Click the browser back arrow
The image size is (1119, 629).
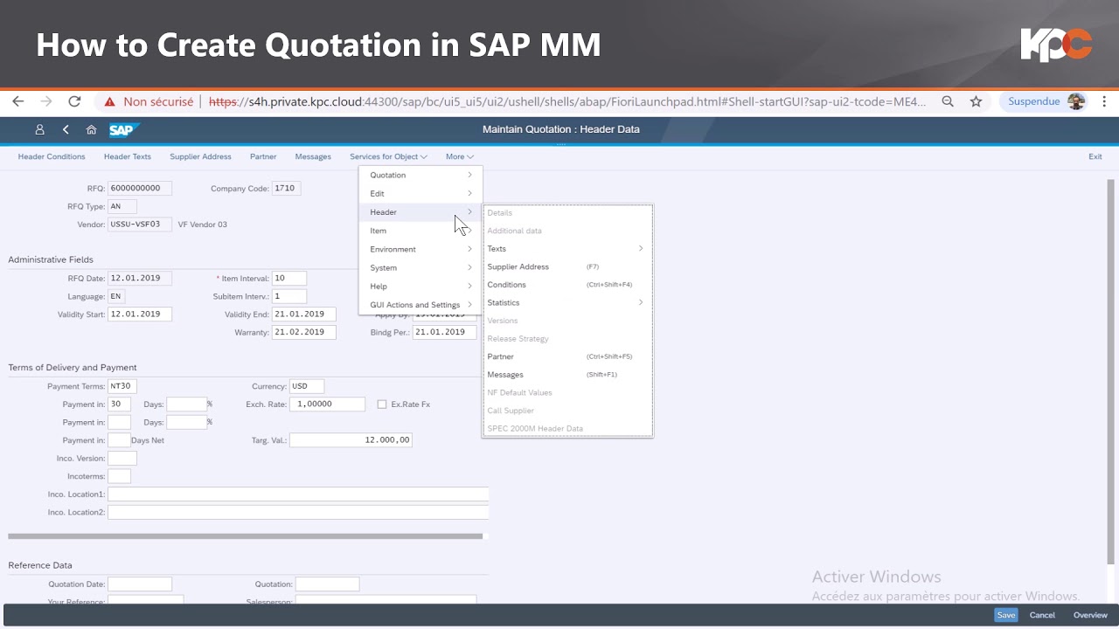tap(17, 101)
